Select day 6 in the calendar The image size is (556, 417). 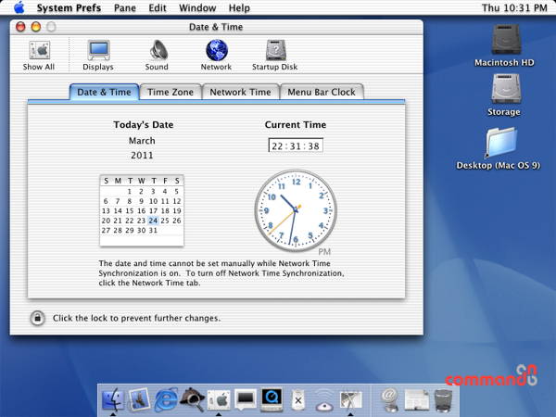pos(106,201)
